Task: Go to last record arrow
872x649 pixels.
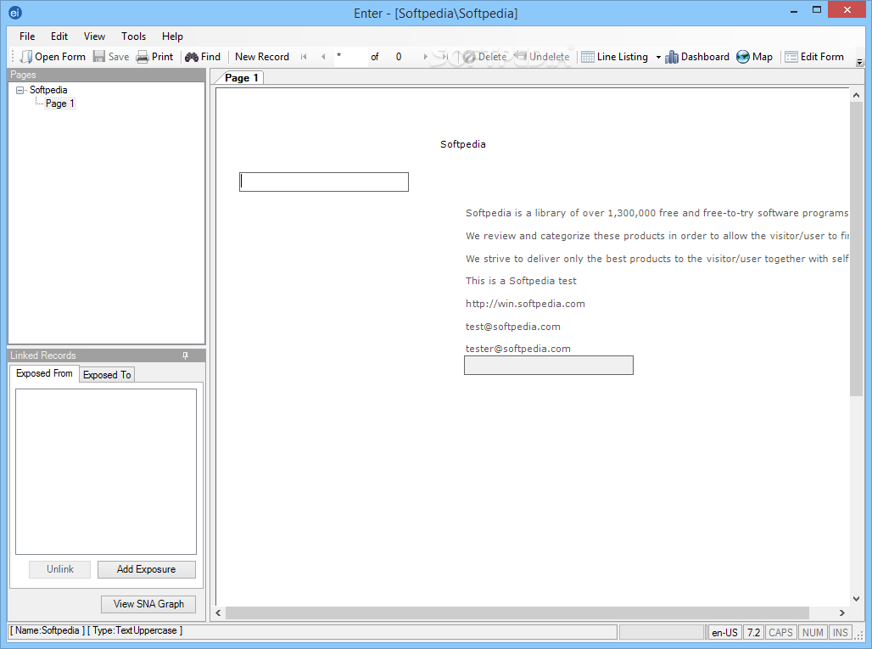Action: [444, 57]
